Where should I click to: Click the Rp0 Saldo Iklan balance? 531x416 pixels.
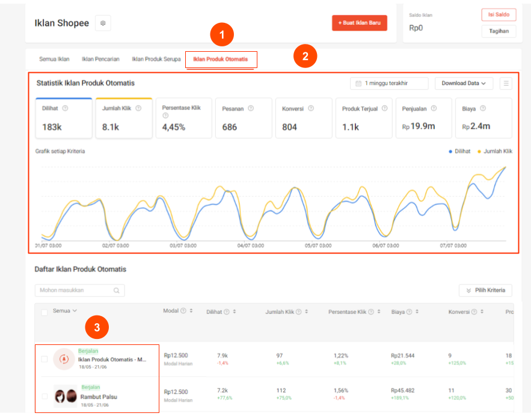click(x=416, y=28)
